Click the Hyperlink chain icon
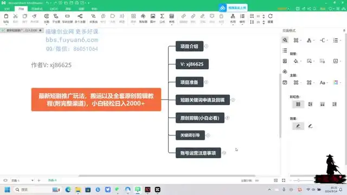Image resolution: width=347 pixels, height=195 pixels. 183,16
